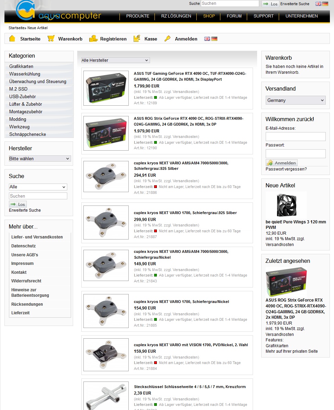Expand the Versandland Germany dropdown
Image resolution: width=334 pixels, height=410 pixels.
pyautogui.click(x=296, y=100)
